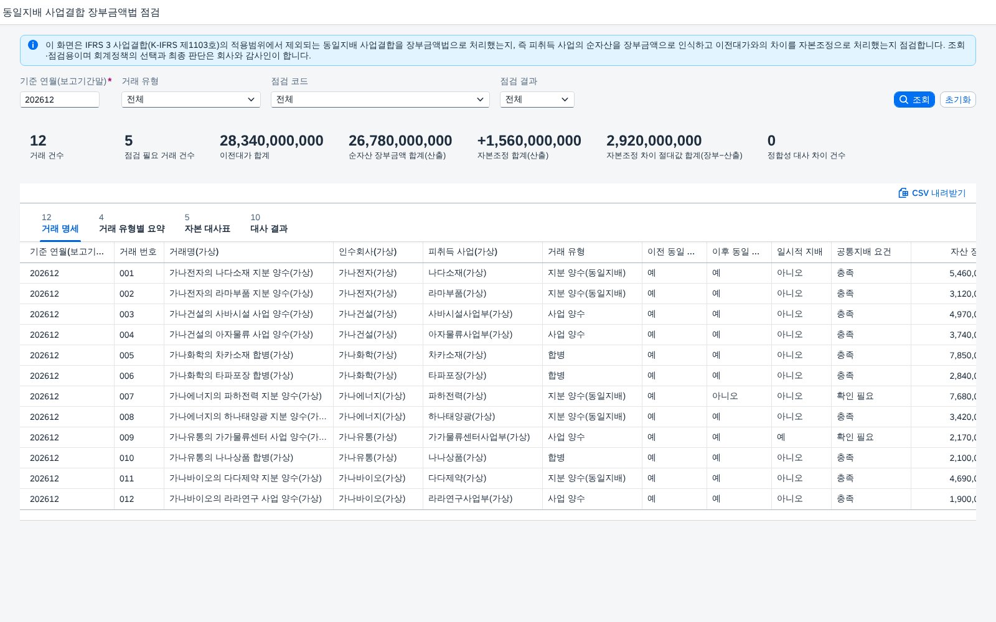This screenshot has height=622, width=996.
Task: Select the 거래 명세 tab
Action: pos(60,224)
